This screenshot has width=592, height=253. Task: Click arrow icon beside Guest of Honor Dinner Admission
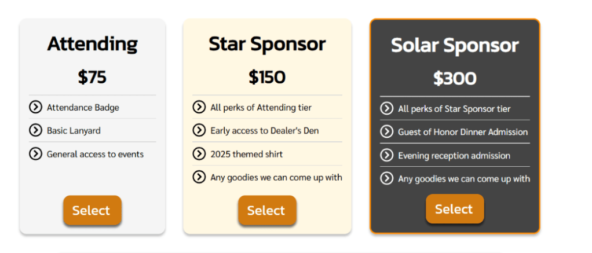386,132
